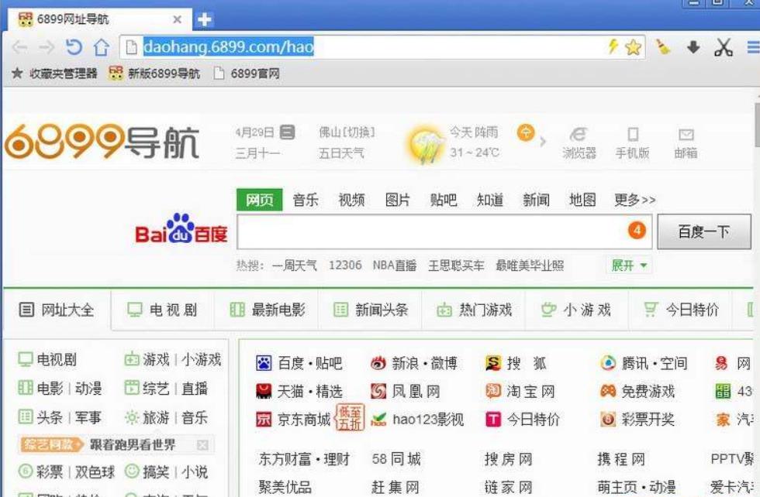Open 新浪·微博 site link

[413, 363]
